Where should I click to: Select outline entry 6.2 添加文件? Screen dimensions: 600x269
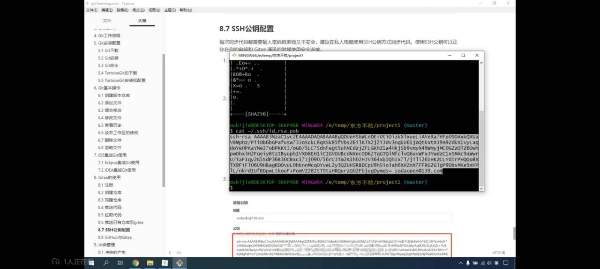110,103
